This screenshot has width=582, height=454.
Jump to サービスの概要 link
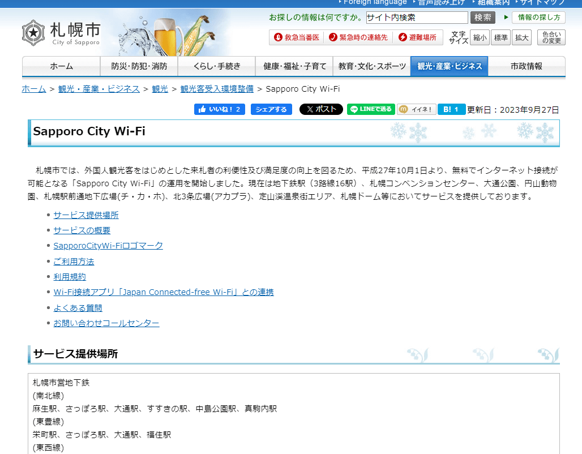(82, 230)
